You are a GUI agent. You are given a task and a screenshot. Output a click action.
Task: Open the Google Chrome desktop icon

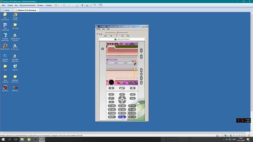[x=15, y=16]
